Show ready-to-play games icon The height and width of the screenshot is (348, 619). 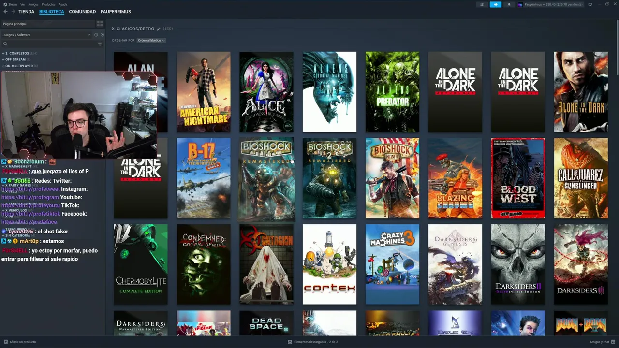[x=102, y=35]
